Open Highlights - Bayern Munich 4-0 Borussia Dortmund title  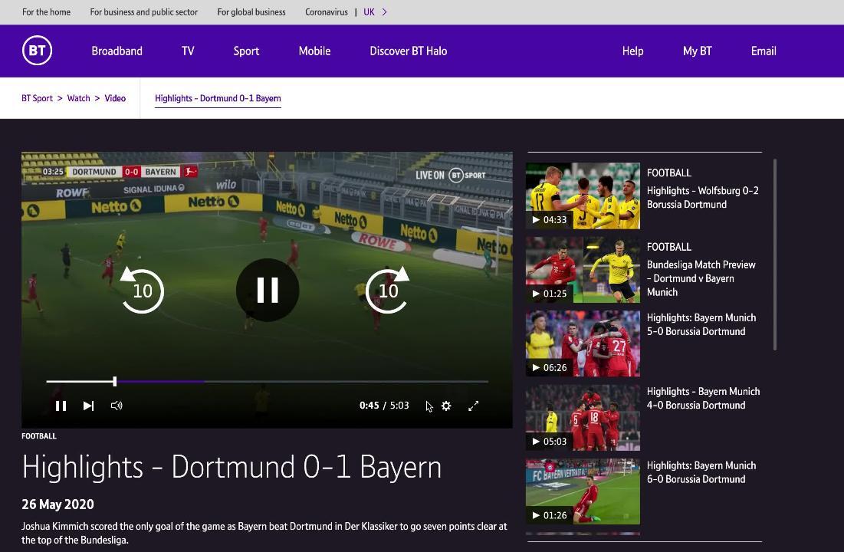coord(703,399)
